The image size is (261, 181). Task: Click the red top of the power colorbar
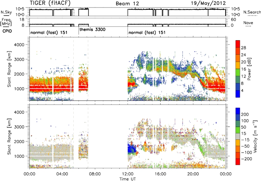238,44
